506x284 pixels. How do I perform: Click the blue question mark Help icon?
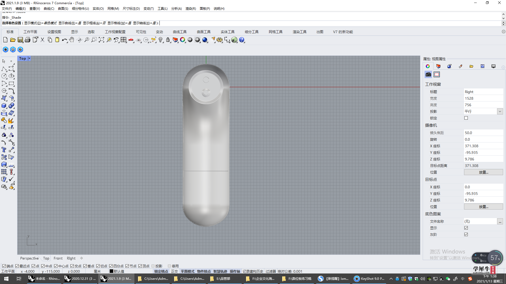pos(242,40)
